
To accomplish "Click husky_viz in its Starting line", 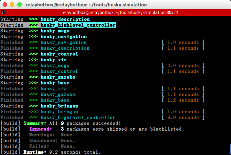I will pyautogui.click(x=53, y=60).
